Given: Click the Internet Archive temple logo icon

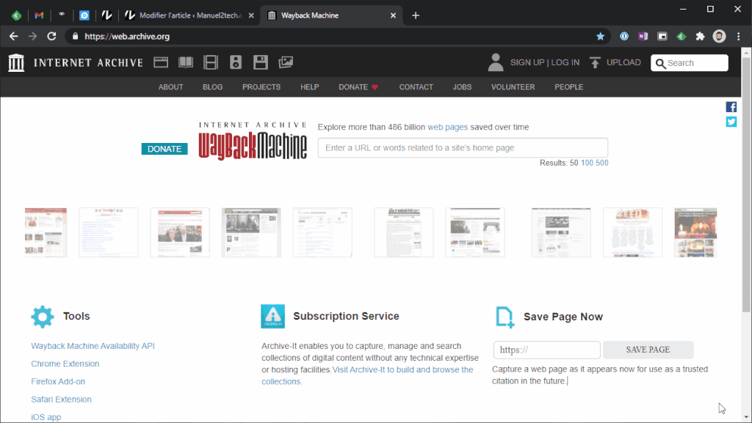Looking at the screenshot, I should click(16, 63).
